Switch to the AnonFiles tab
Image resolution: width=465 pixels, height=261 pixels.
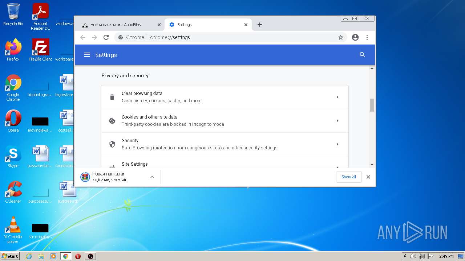(x=121, y=25)
